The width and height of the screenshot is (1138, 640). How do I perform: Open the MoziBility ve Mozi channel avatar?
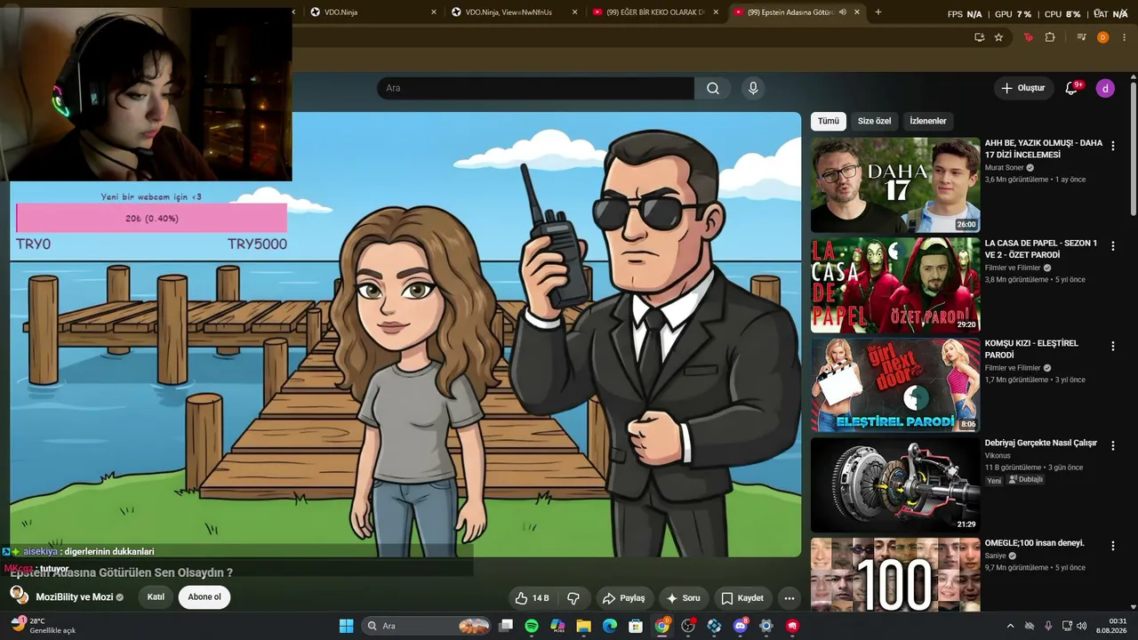(x=19, y=596)
